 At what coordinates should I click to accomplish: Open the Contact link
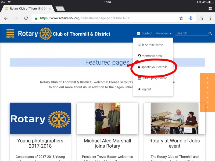[x=147, y=33]
